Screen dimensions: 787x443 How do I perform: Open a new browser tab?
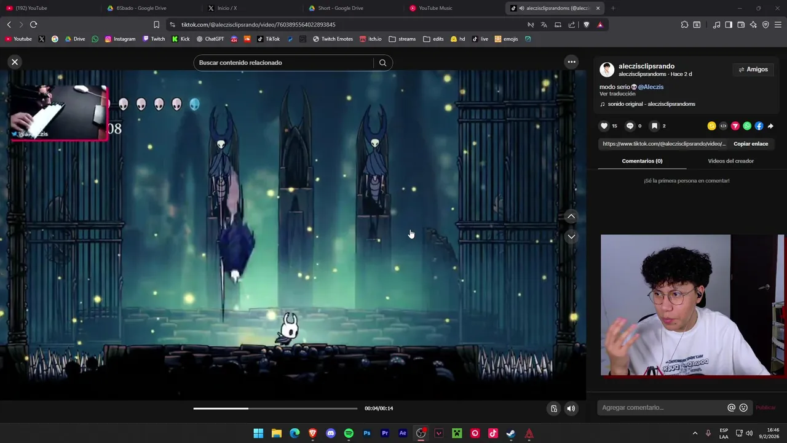click(x=613, y=8)
